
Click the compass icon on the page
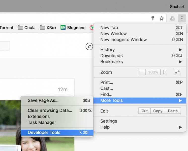tap(89, 47)
